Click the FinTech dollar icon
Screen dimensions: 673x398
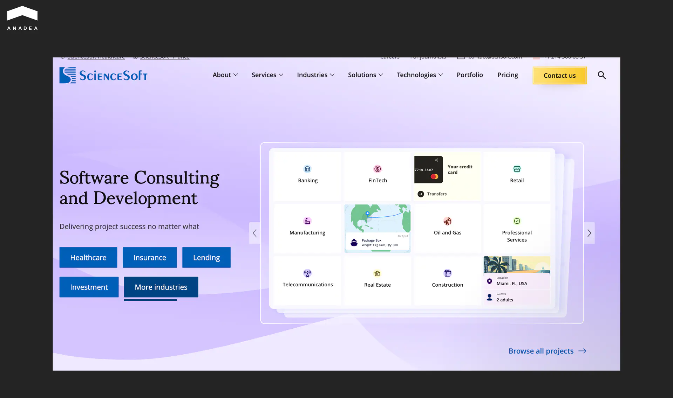pyautogui.click(x=378, y=169)
